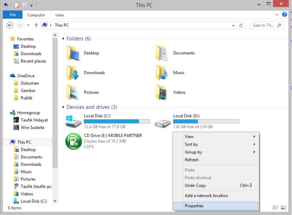This screenshot has width=292, height=215.
Task: Open the address bar history dropdown
Action: click(x=233, y=25)
